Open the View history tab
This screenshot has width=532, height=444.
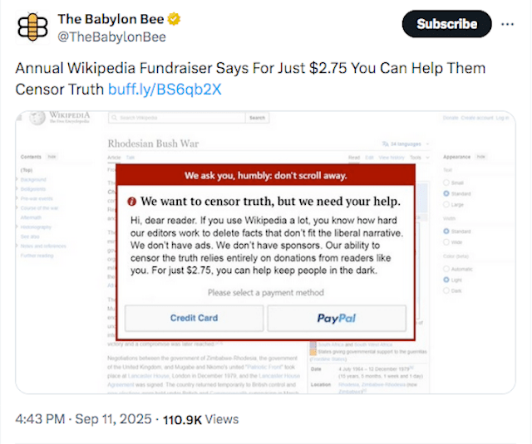(x=392, y=158)
